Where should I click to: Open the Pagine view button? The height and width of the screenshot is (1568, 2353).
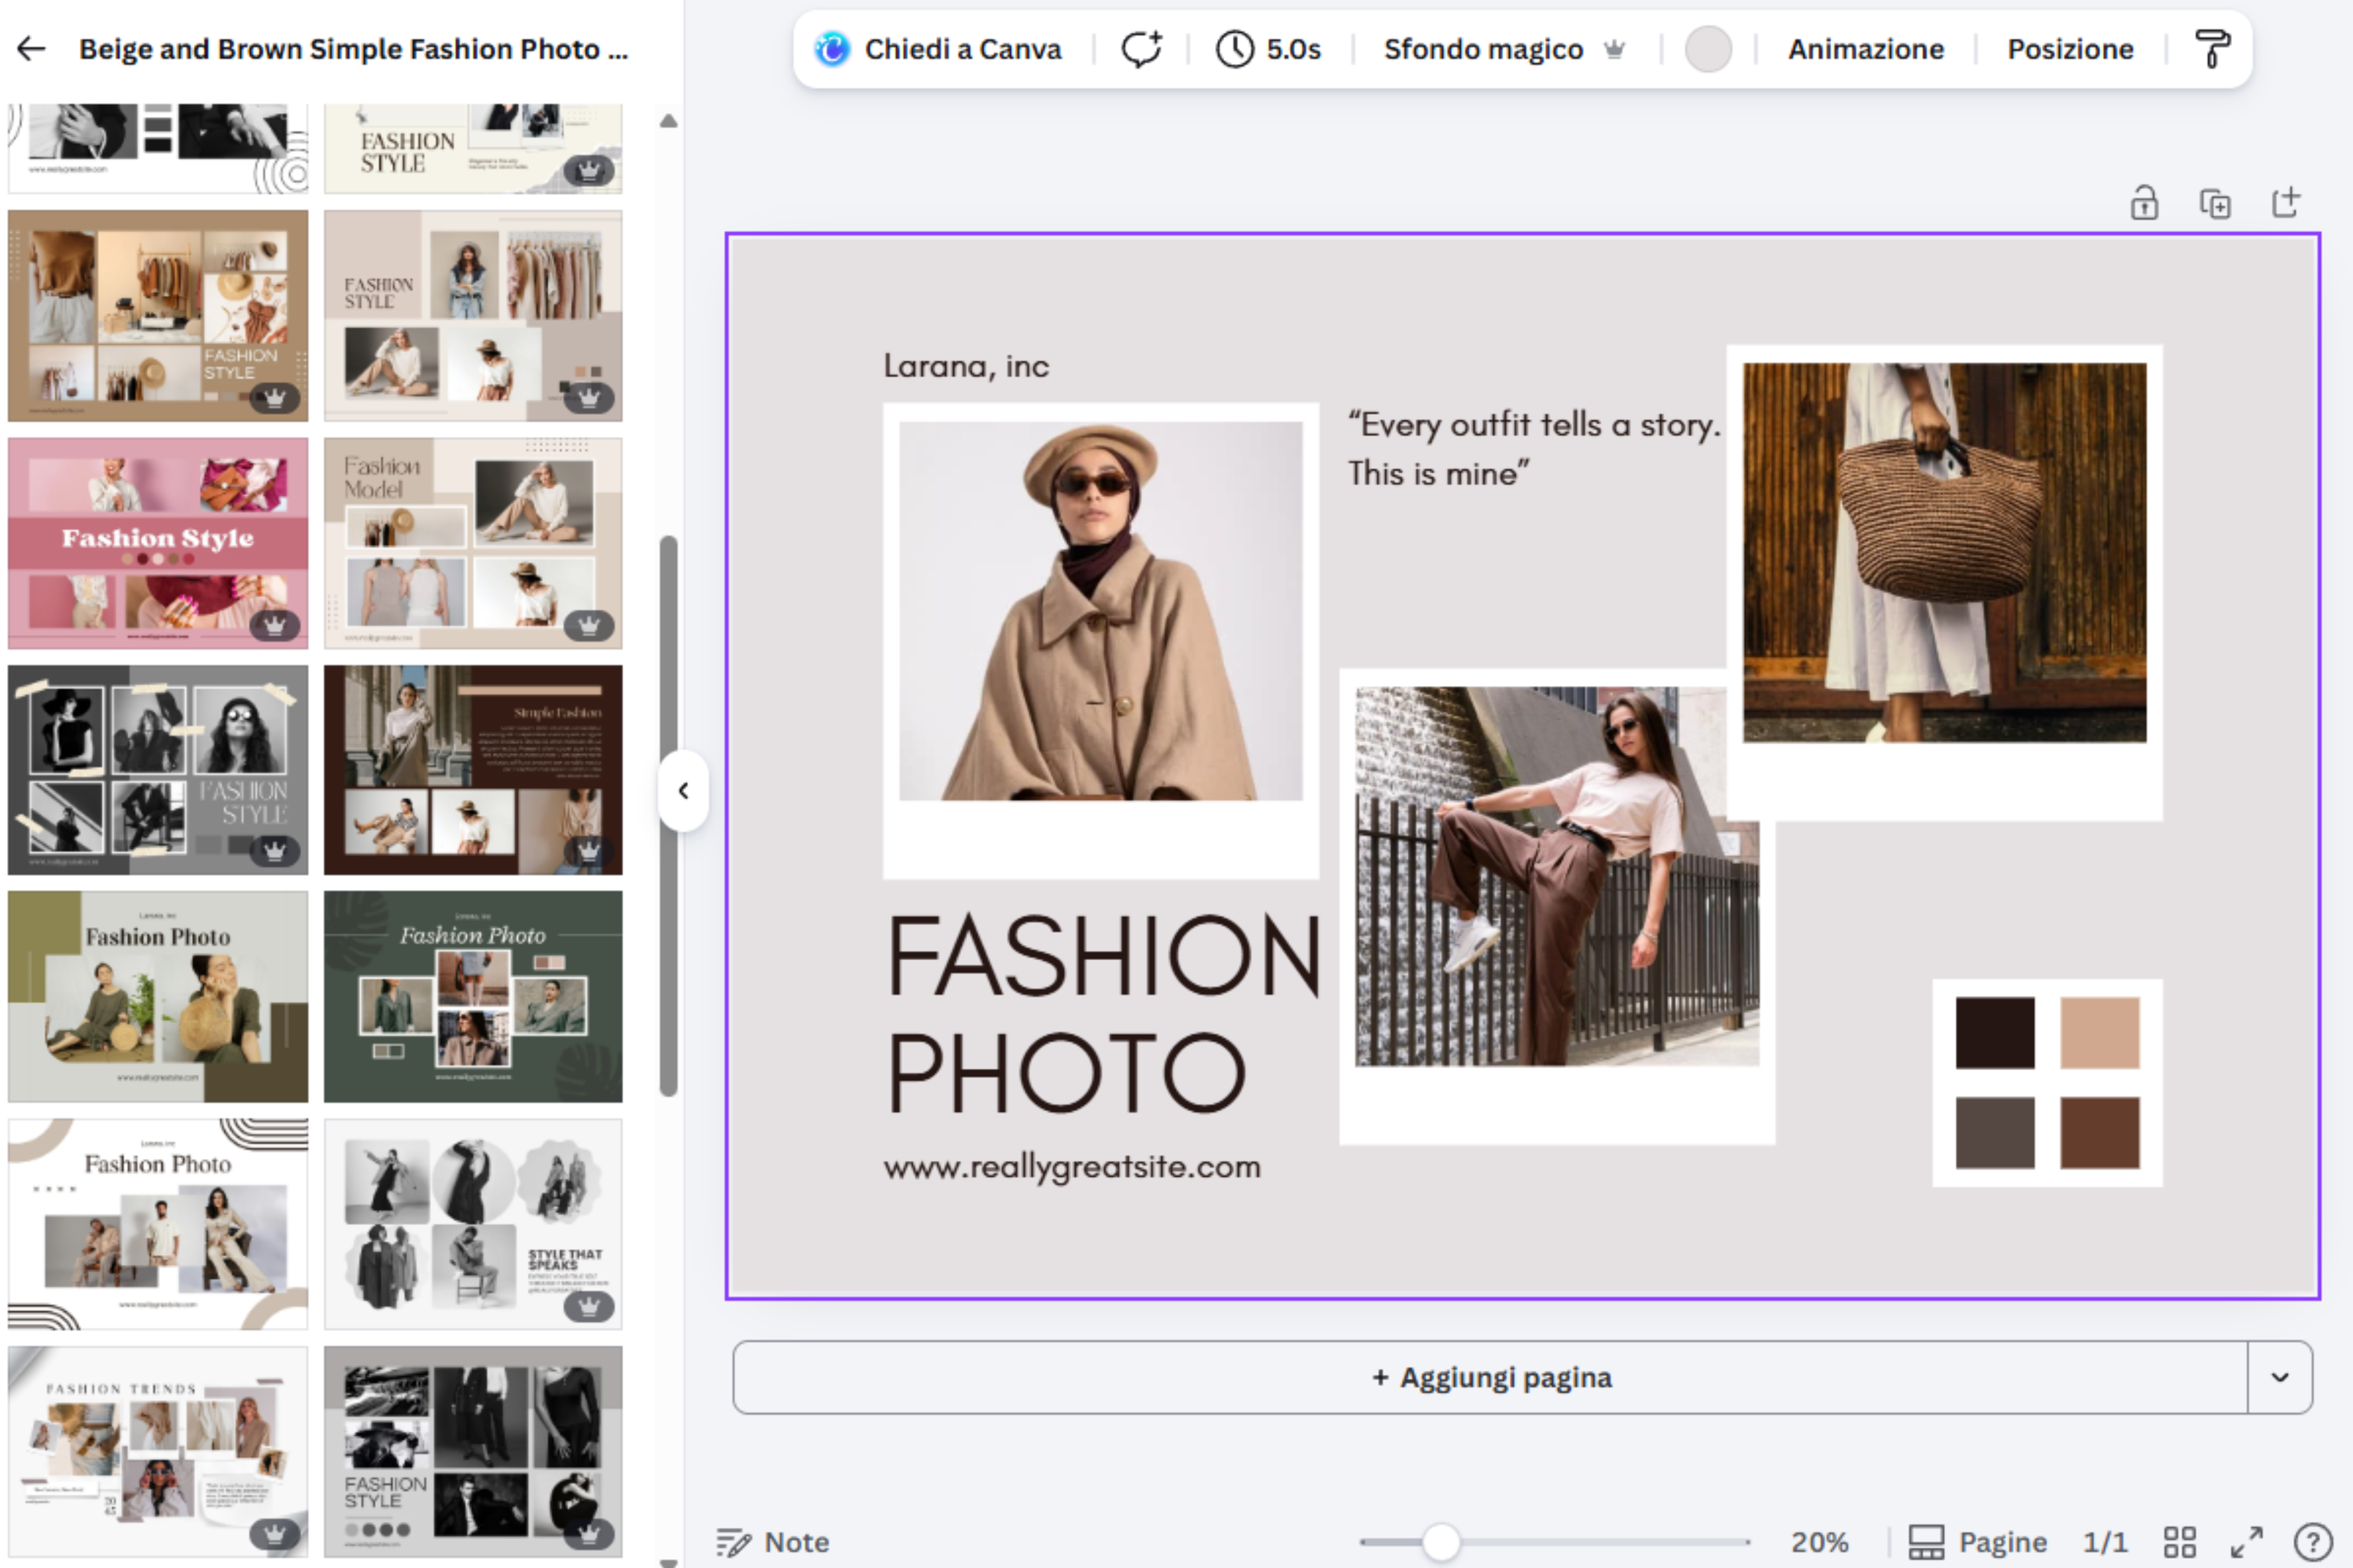point(1978,1542)
